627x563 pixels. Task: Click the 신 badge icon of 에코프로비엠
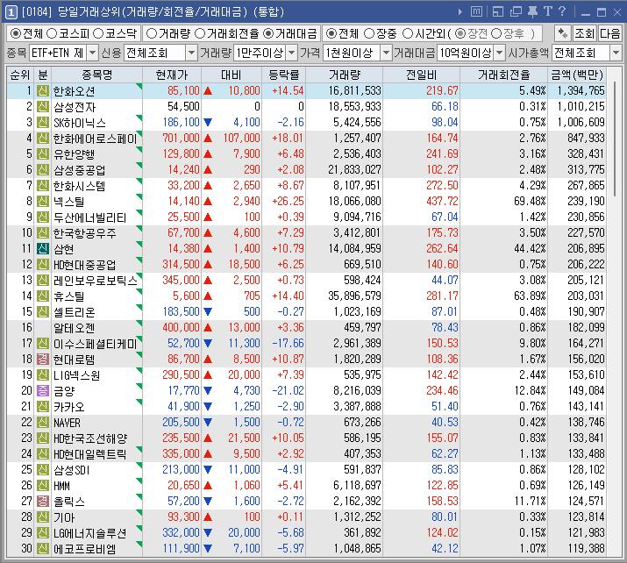tap(43, 549)
